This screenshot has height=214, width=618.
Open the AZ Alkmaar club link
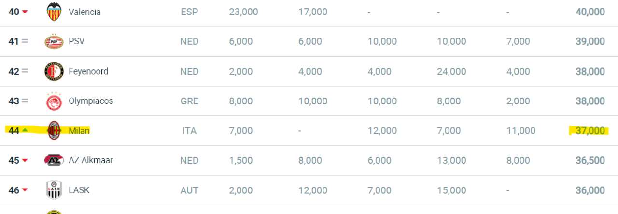point(91,160)
